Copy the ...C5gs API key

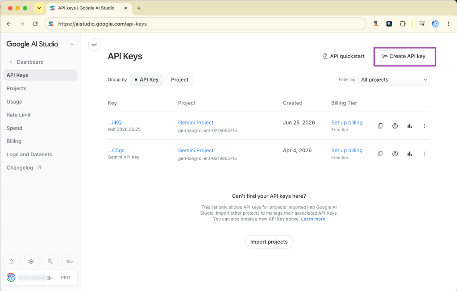(x=380, y=154)
